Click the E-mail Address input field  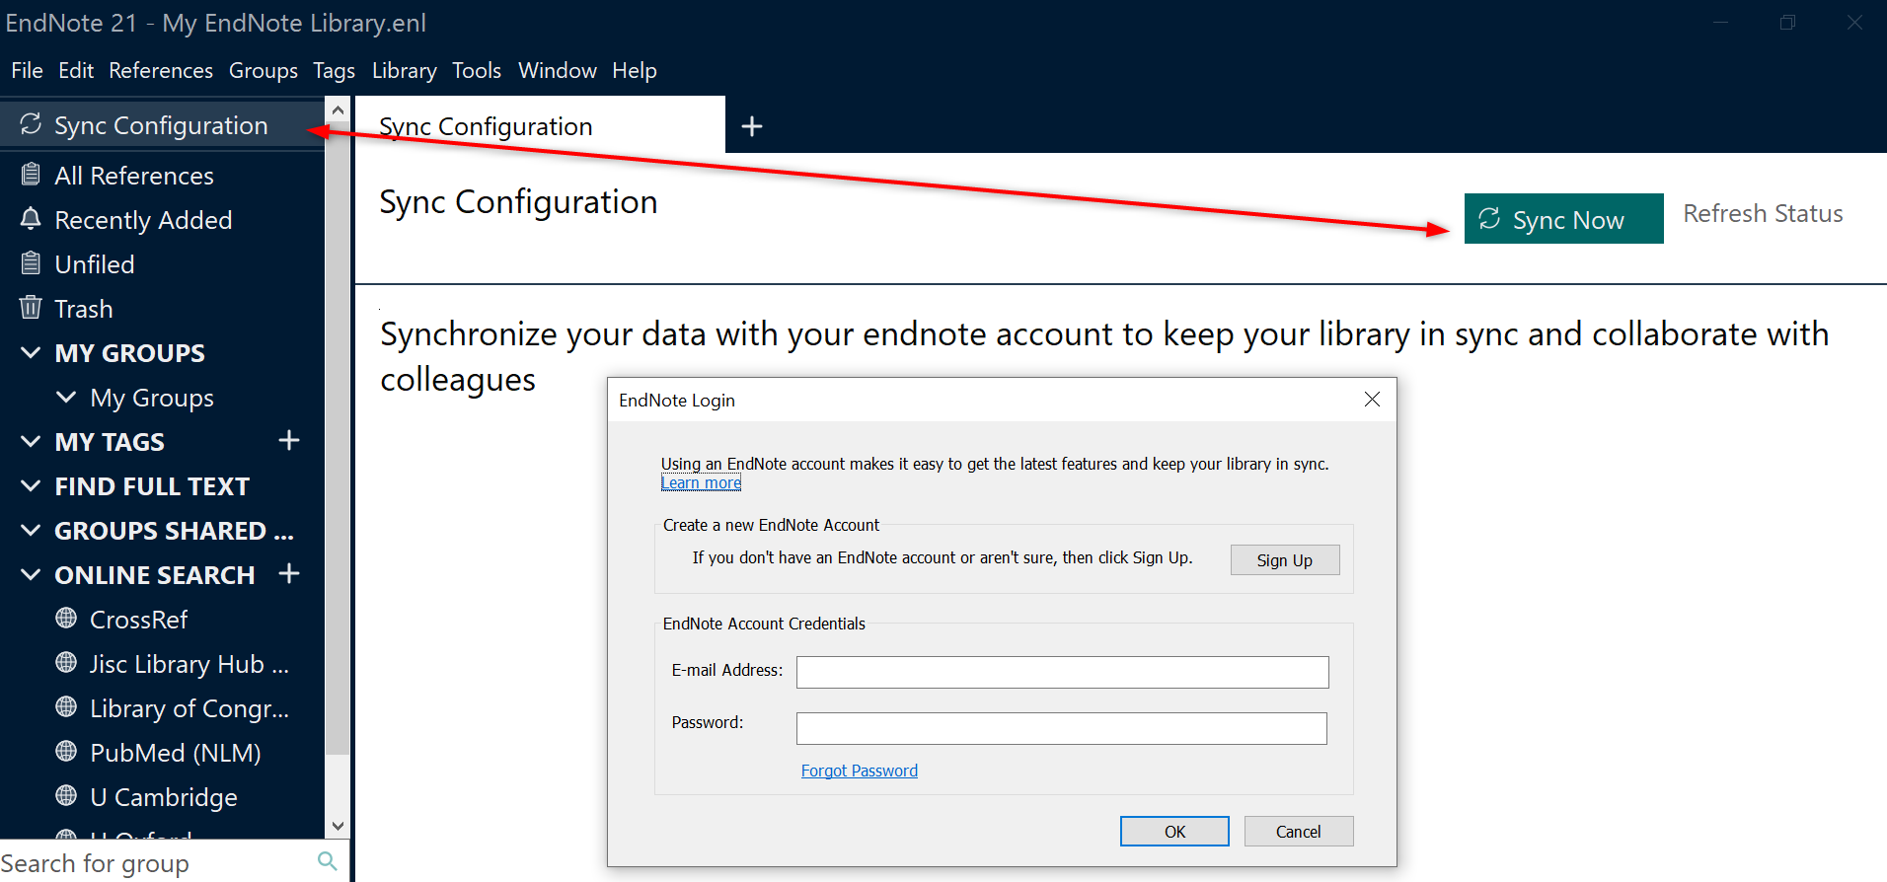pyautogui.click(x=1062, y=672)
